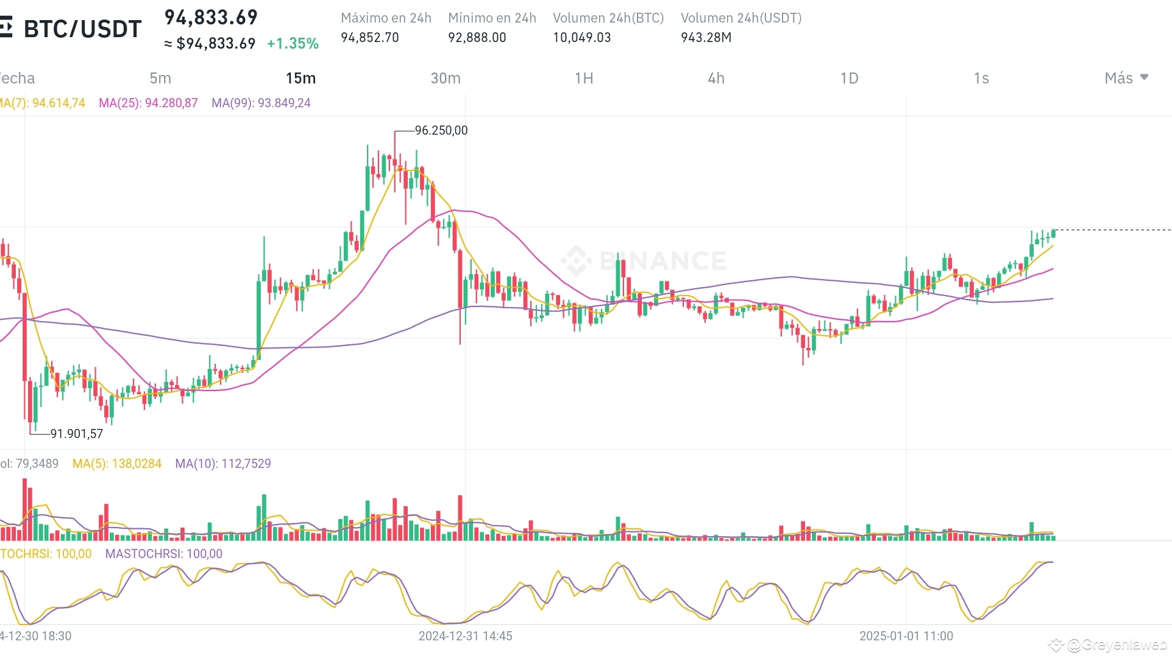Viewport: 1172px width, 658px height.
Task: Click the MASTOCHRSI indicator label
Action: (163, 554)
